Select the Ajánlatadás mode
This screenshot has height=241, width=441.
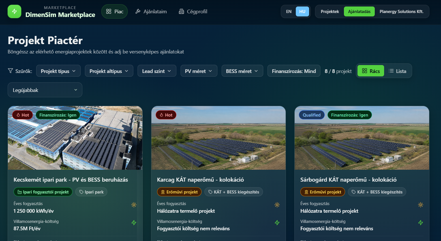[x=359, y=12]
